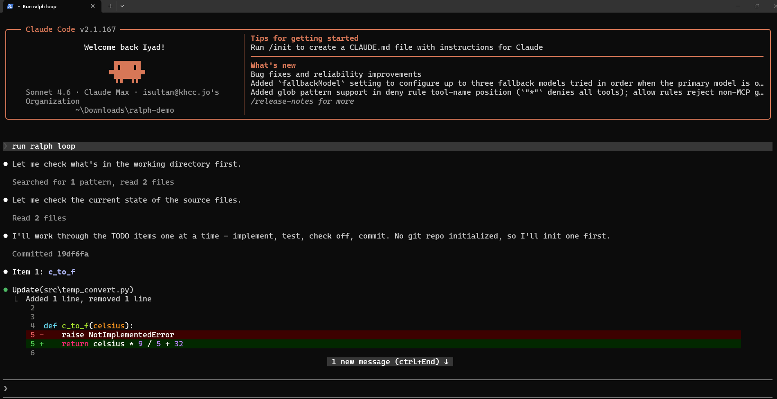The image size is (777, 399).
Task: Click 'Added 1 line, removed 1 line' summary
Action: [89, 299]
